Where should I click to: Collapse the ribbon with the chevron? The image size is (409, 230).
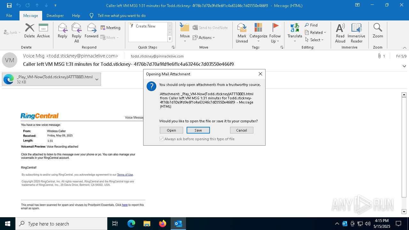404,48
